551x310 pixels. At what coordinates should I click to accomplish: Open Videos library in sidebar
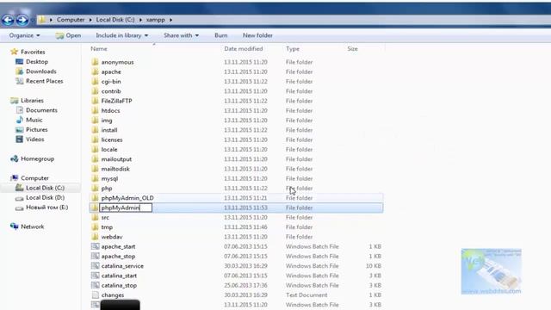tap(34, 139)
